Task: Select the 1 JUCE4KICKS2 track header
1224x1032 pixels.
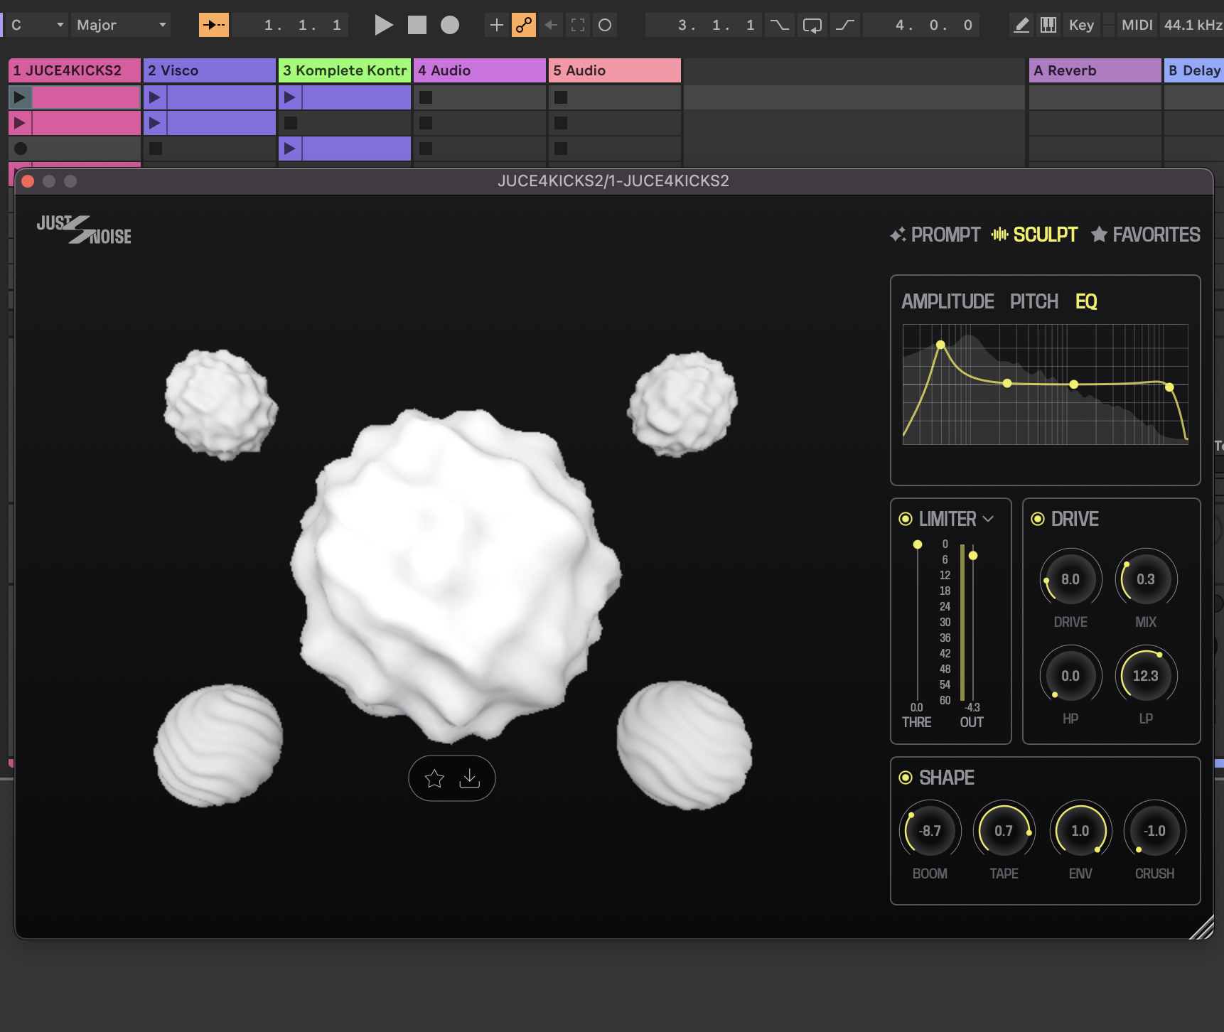Action: [75, 70]
